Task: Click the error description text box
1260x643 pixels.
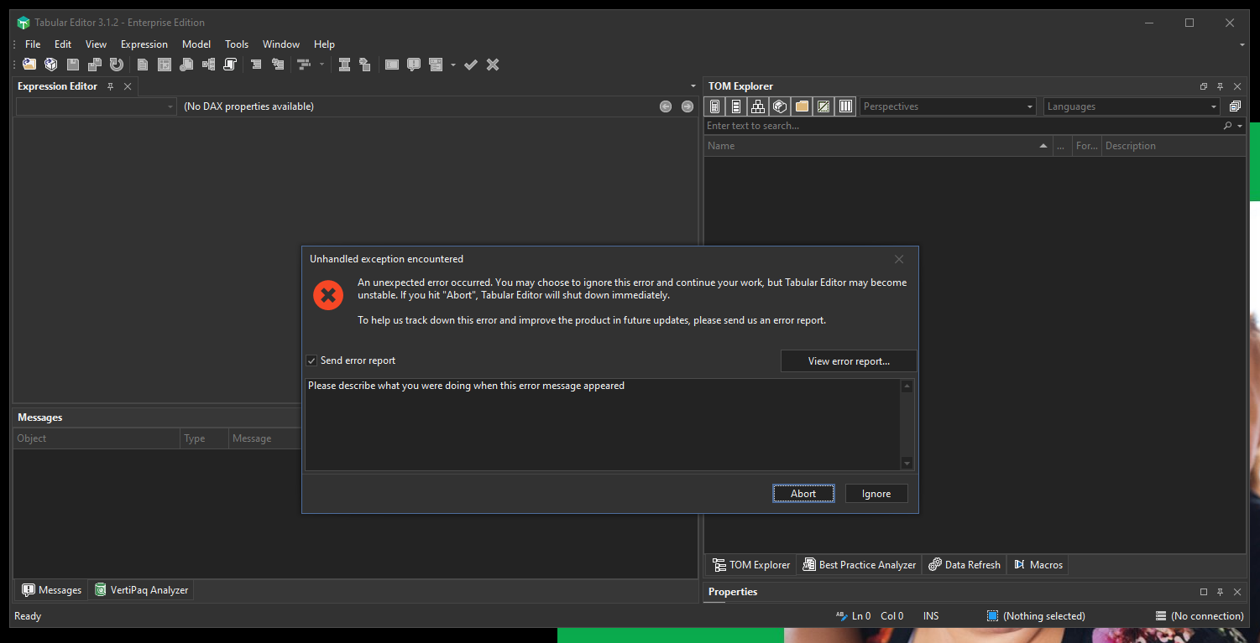Action: 604,424
